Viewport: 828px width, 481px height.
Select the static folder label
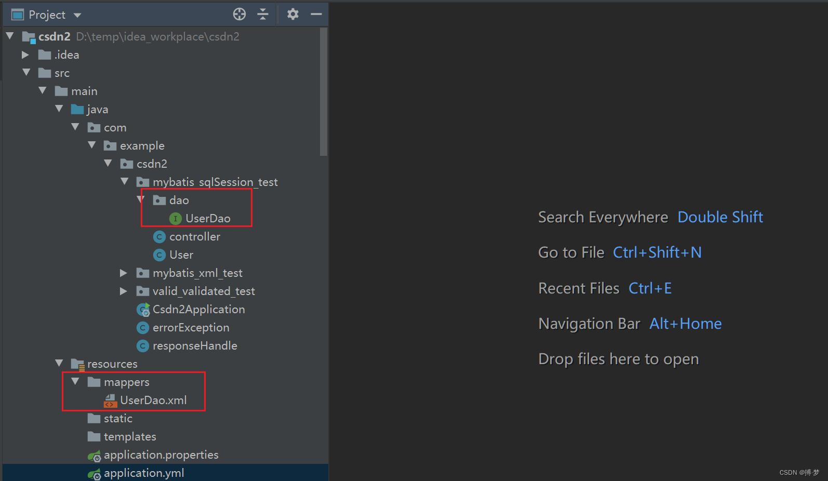[x=118, y=419]
